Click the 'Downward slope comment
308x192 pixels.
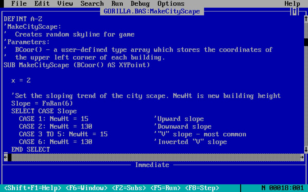click(183, 126)
